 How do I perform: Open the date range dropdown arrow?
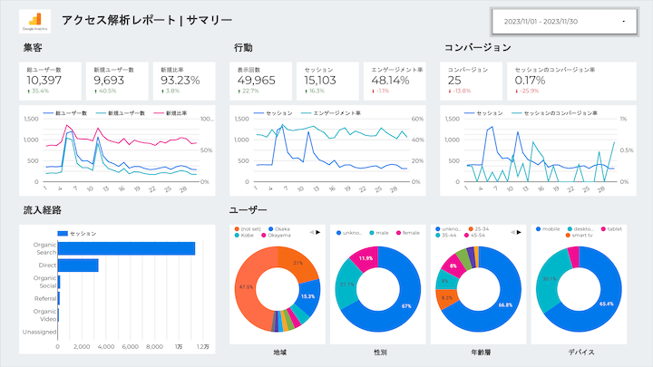coord(623,21)
